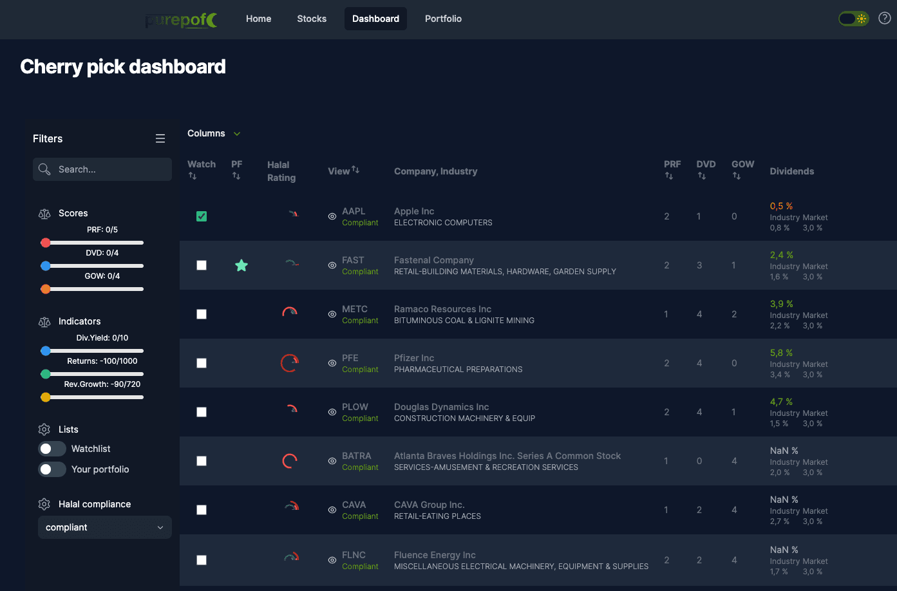This screenshot has height=591, width=897.
Task: Open the FAST ticker link
Action: 353,260
